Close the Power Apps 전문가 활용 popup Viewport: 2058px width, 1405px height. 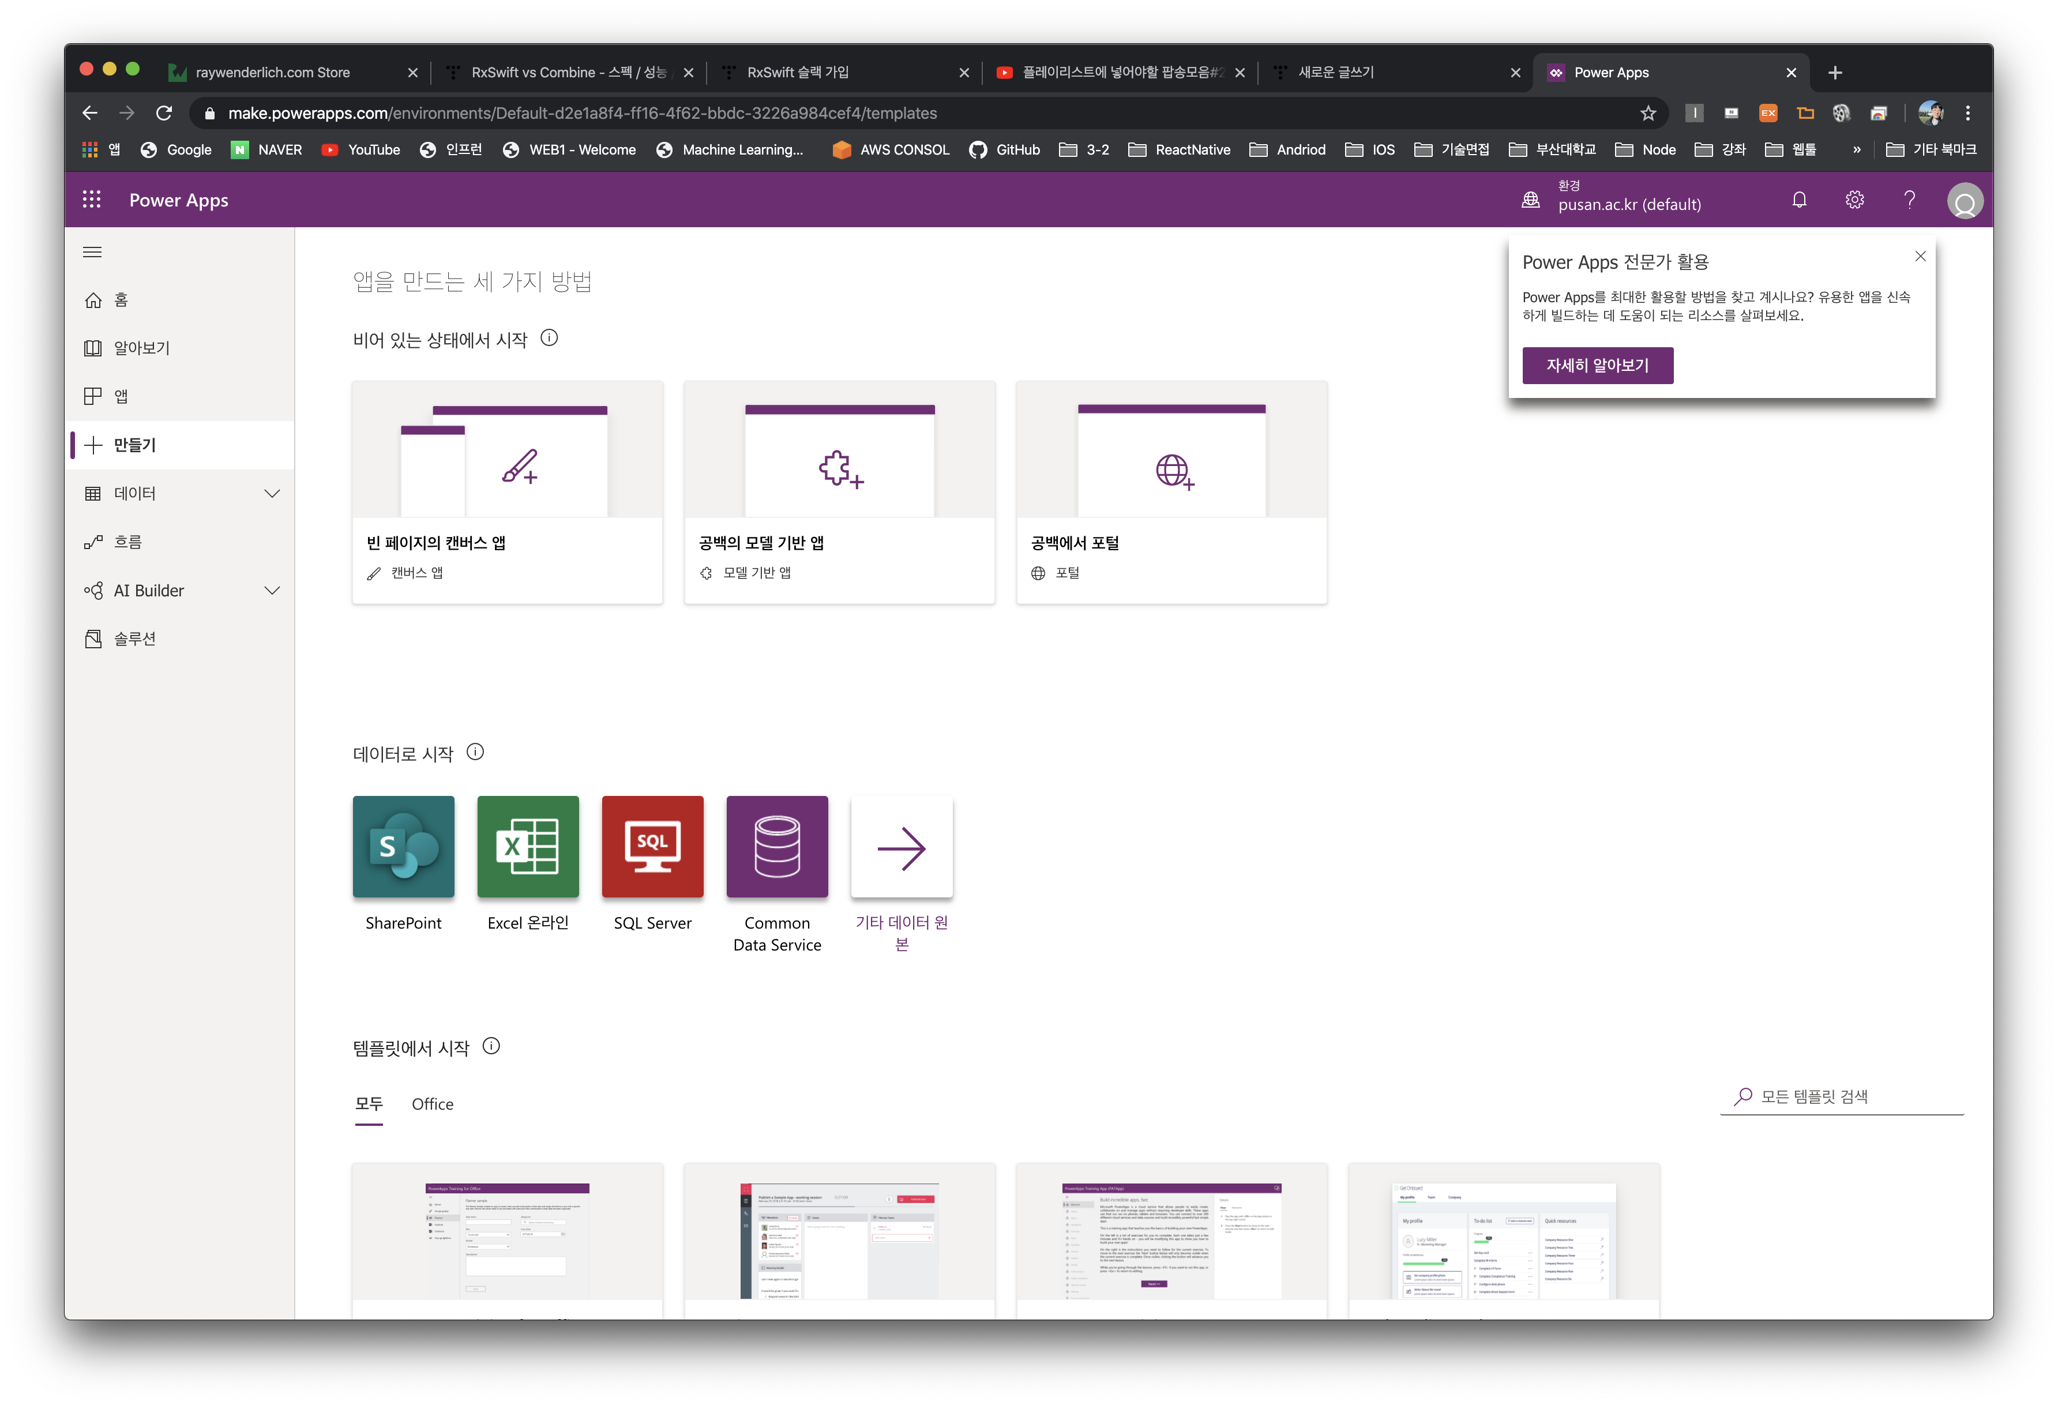[x=1920, y=257]
